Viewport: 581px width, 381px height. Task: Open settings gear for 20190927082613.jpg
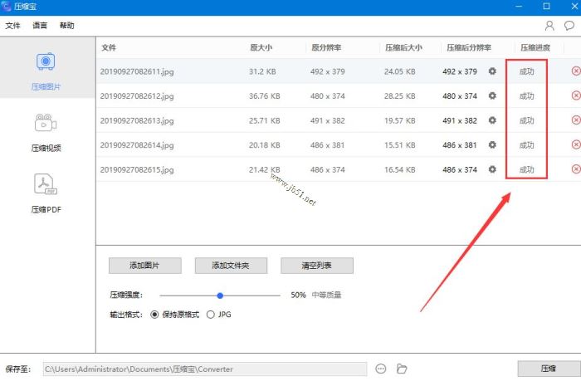point(492,120)
